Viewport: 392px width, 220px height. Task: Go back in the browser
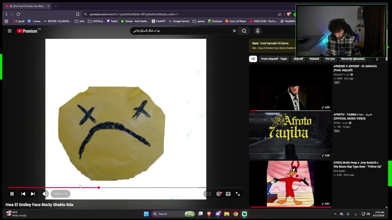point(6,14)
